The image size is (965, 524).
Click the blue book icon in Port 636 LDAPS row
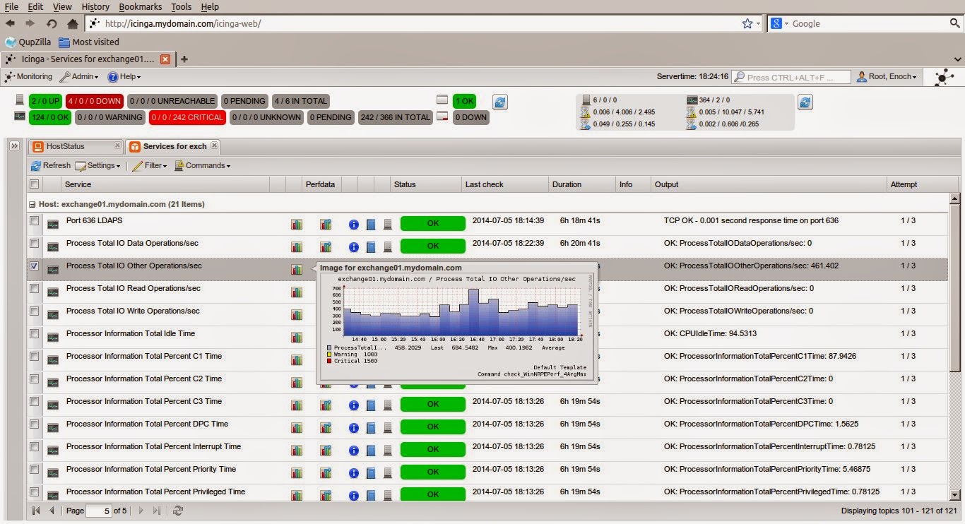[371, 225]
